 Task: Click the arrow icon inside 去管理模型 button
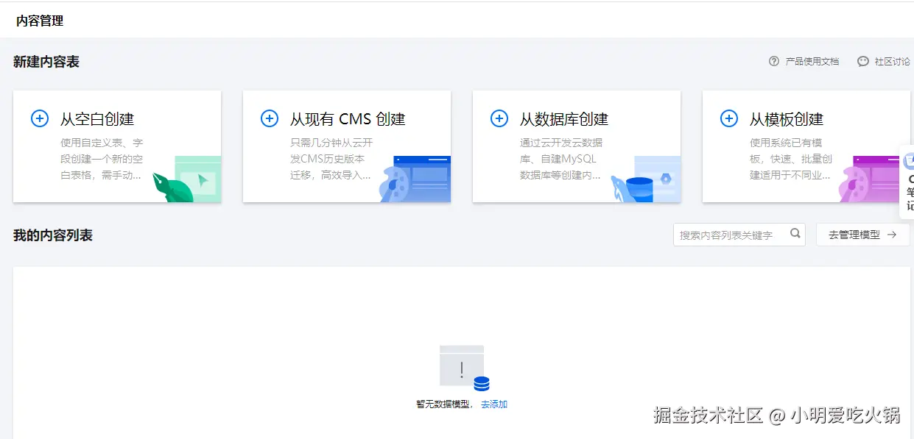[892, 235]
